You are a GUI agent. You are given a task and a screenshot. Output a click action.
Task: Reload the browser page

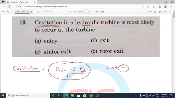tap(9, 7)
